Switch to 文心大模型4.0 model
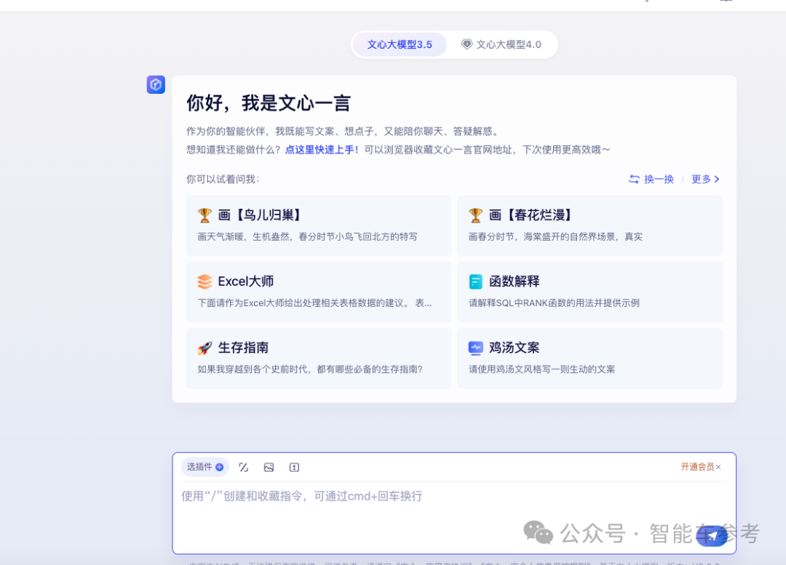 (x=501, y=44)
